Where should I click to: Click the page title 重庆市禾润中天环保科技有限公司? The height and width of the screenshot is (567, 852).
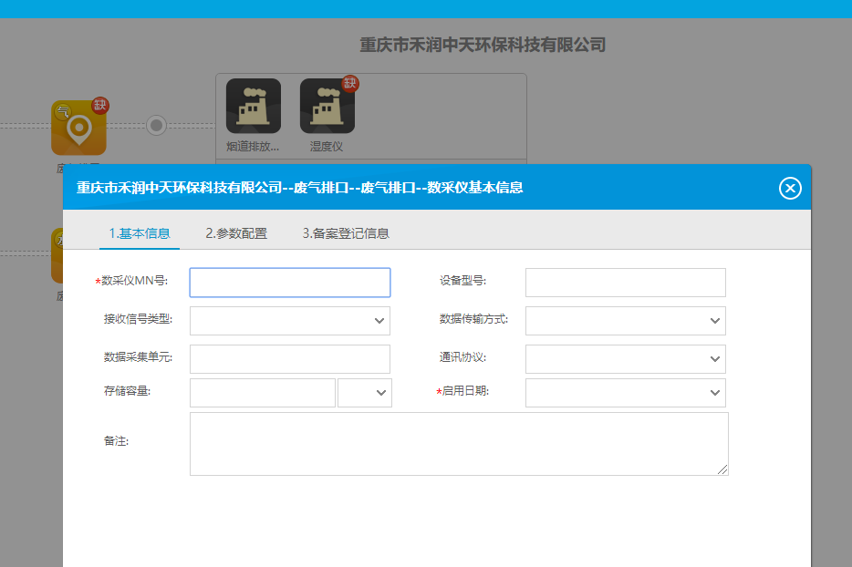click(x=483, y=45)
